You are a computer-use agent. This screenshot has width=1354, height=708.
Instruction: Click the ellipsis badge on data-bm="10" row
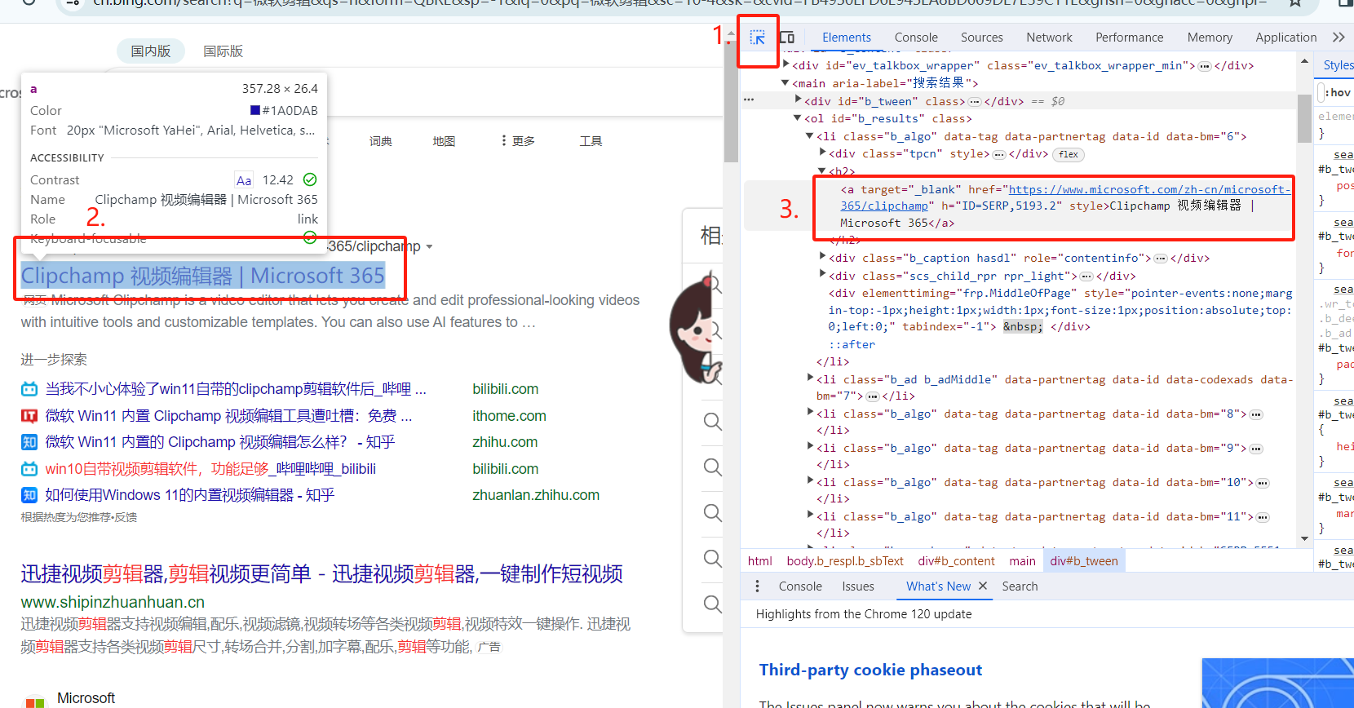[x=1263, y=483]
